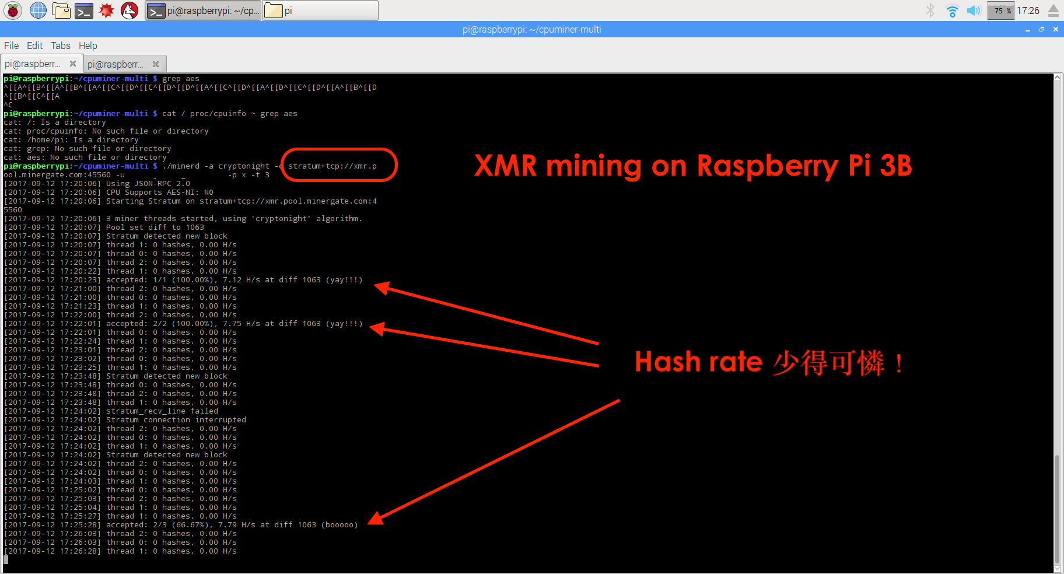Open the Mathematica red star icon
Image resolution: width=1064 pixels, height=574 pixels.
click(106, 10)
